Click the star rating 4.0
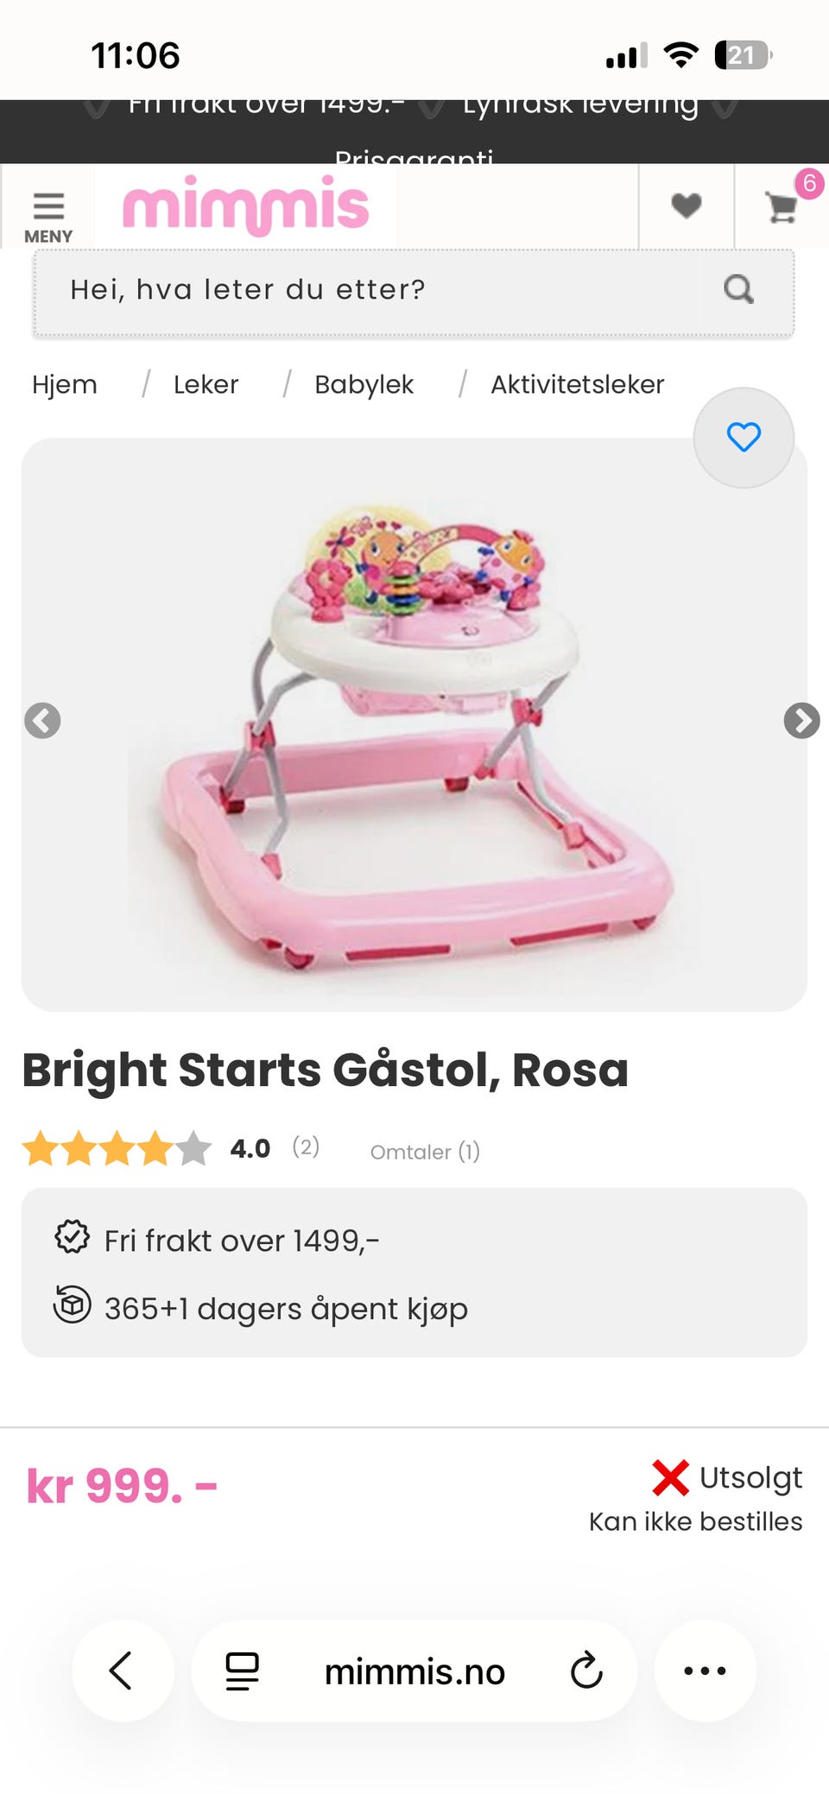The image size is (829, 1794). click(117, 1149)
